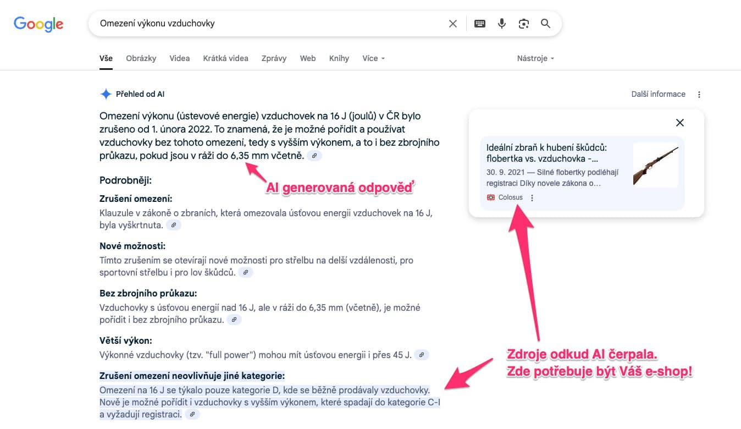Close the source card popup

pos(680,123)
